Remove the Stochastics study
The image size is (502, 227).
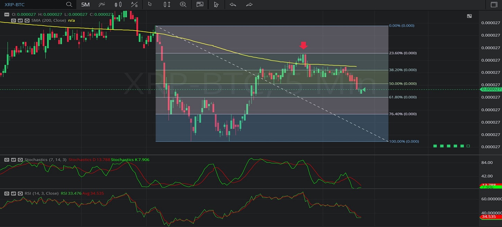click(7, 160)
